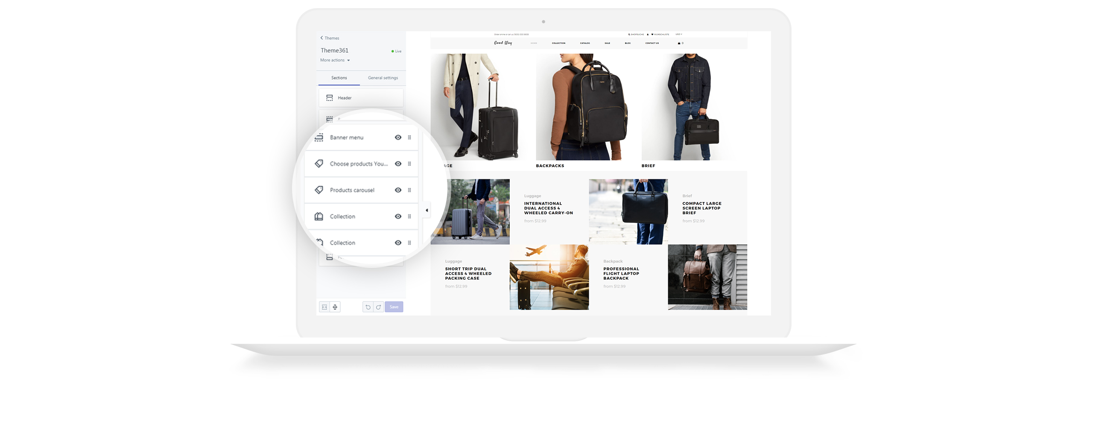The height and width of the screenshot is (427, 1093).
Task: Click drag handle on Choose products You... row
Action: coord(409,164)
